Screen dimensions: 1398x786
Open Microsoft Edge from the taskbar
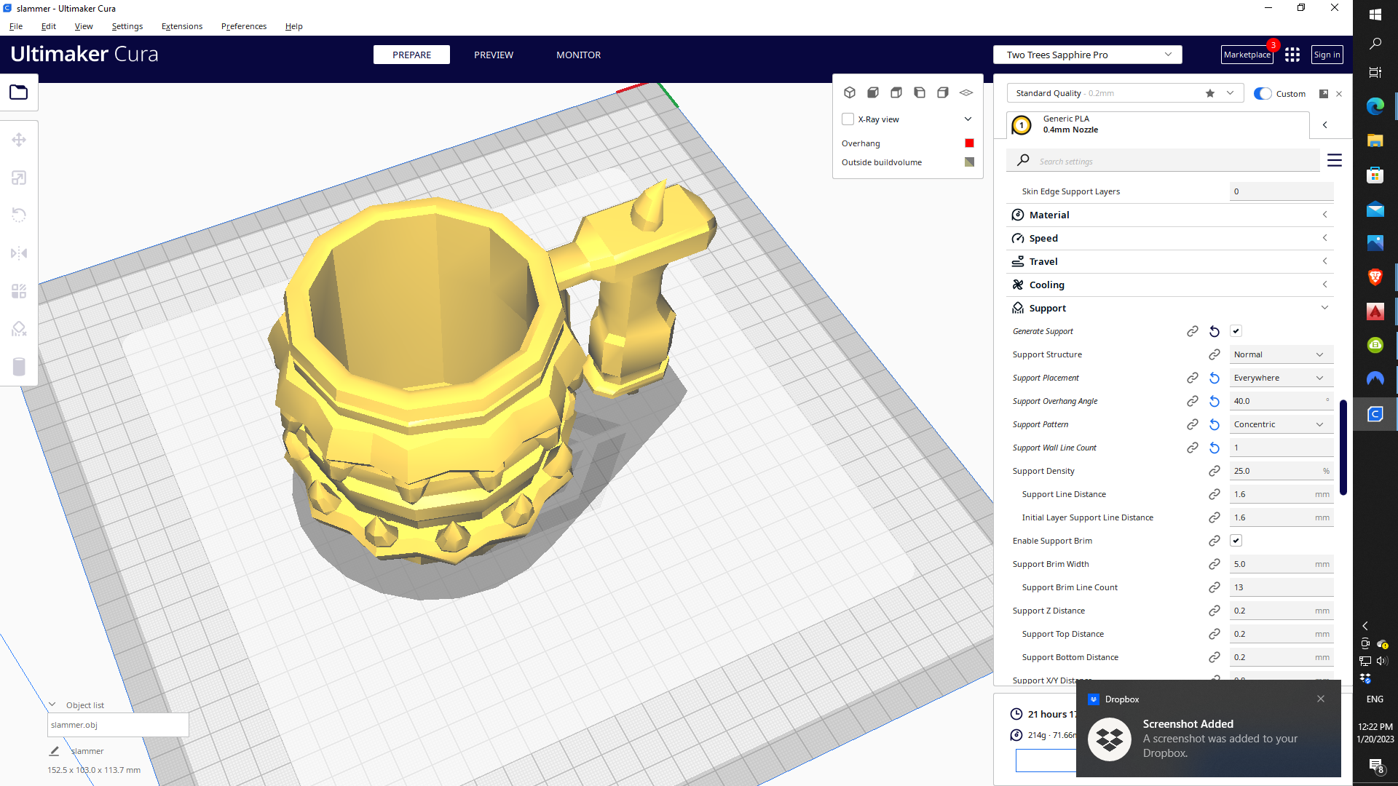[1375, 107]
